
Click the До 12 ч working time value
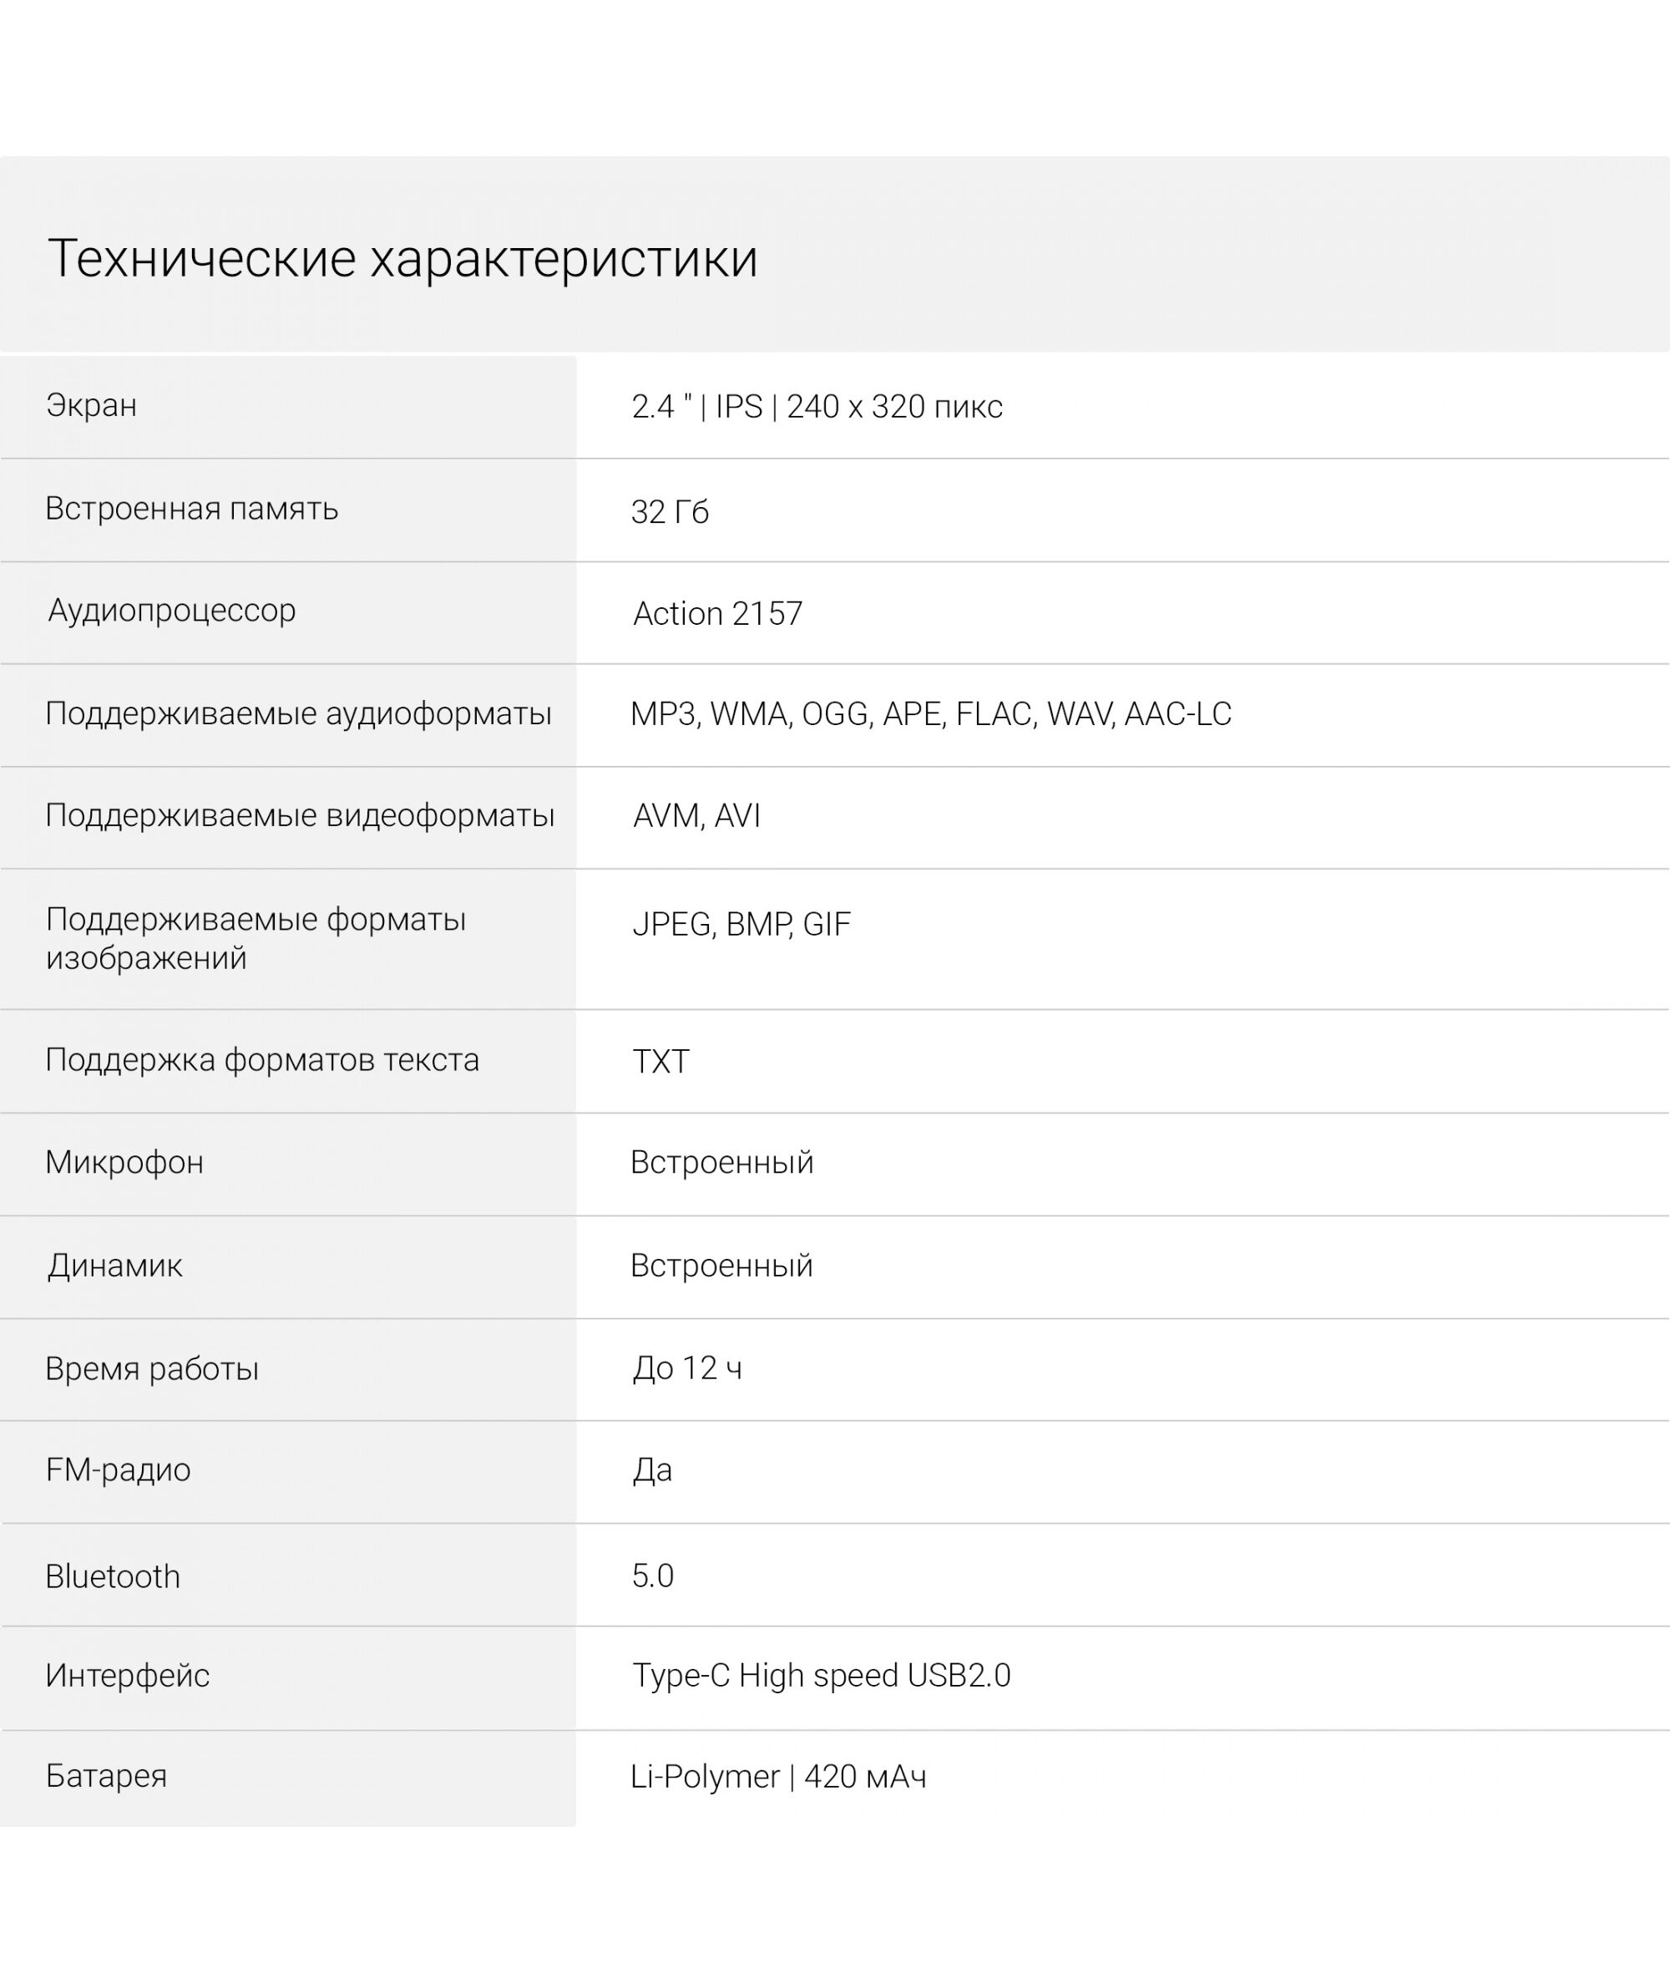686,1368
